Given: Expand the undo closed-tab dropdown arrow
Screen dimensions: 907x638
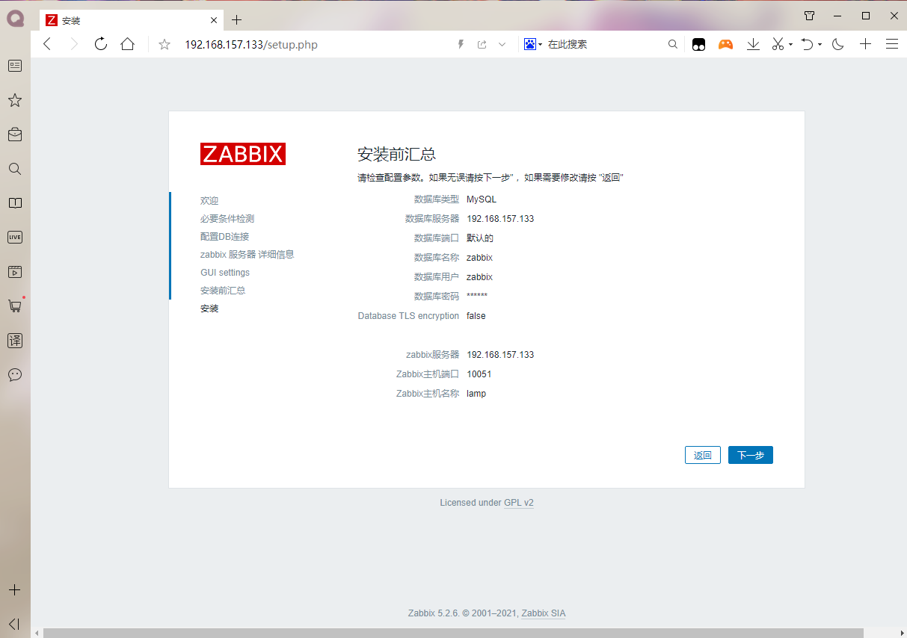Looking at the screenshot, I should [x=820, y=45].
